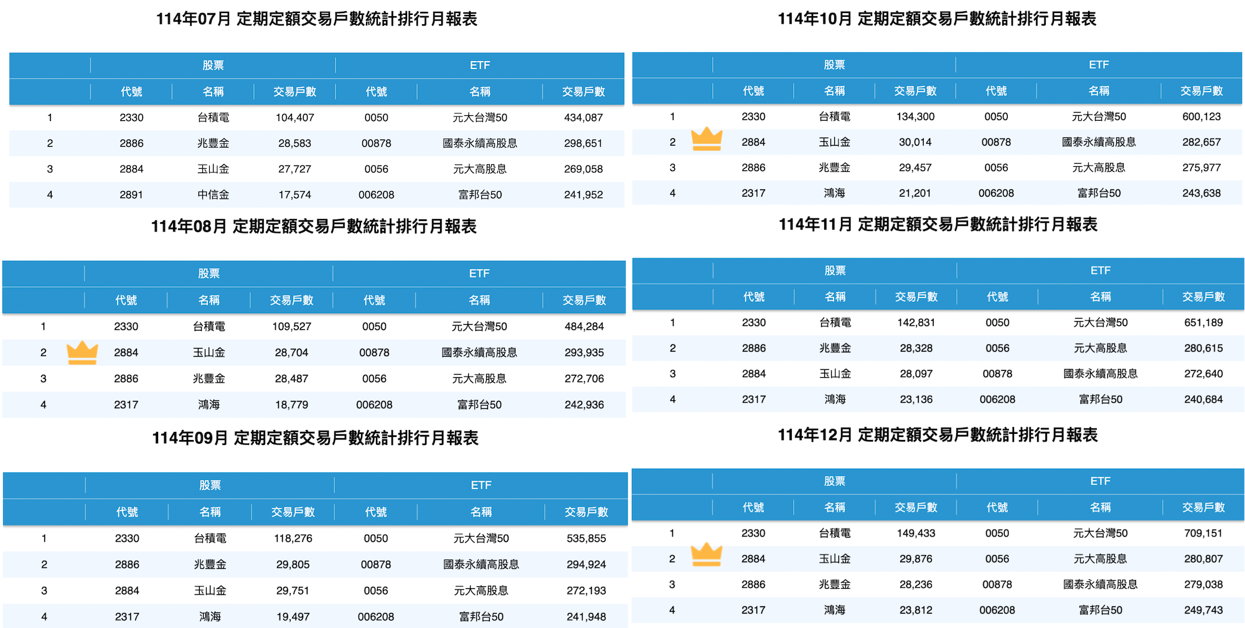The width and height of the screenshot is (1245, 628).
Task: Click the 241,948 ETF accounts value
Action: coord(586,617)
